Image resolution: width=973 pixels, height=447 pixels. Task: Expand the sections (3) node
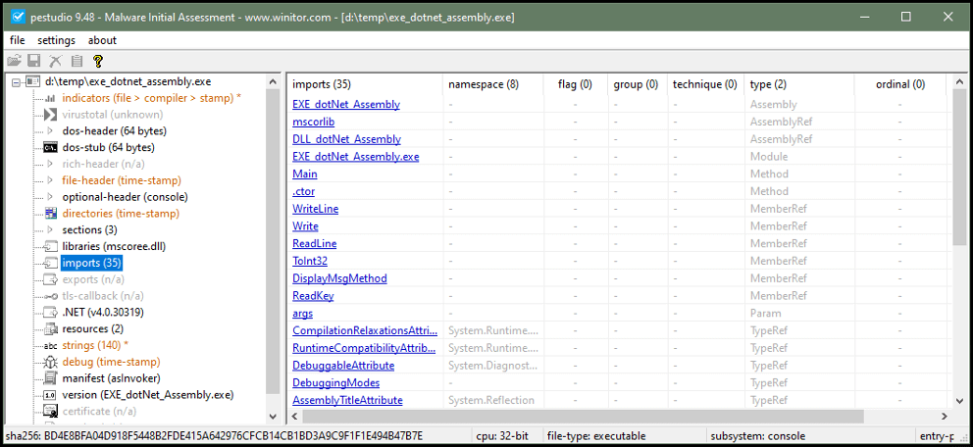pyautogui.click(x=50, y=230)
